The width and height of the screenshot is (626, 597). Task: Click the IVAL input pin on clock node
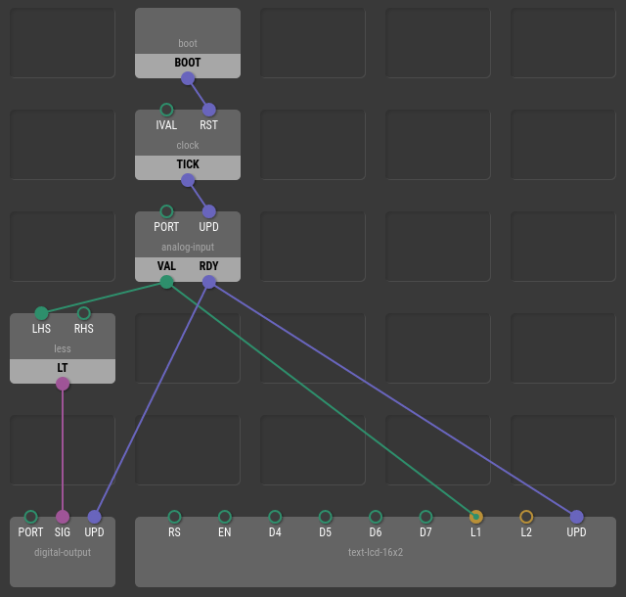166,110
